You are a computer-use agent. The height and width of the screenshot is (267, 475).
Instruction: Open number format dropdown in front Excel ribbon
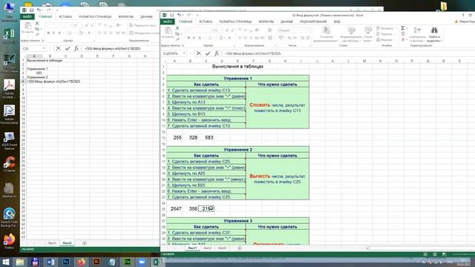[x=309, y=30]
